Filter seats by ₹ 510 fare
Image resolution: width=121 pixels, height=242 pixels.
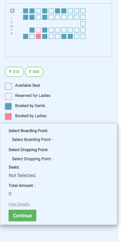point(14,72)
